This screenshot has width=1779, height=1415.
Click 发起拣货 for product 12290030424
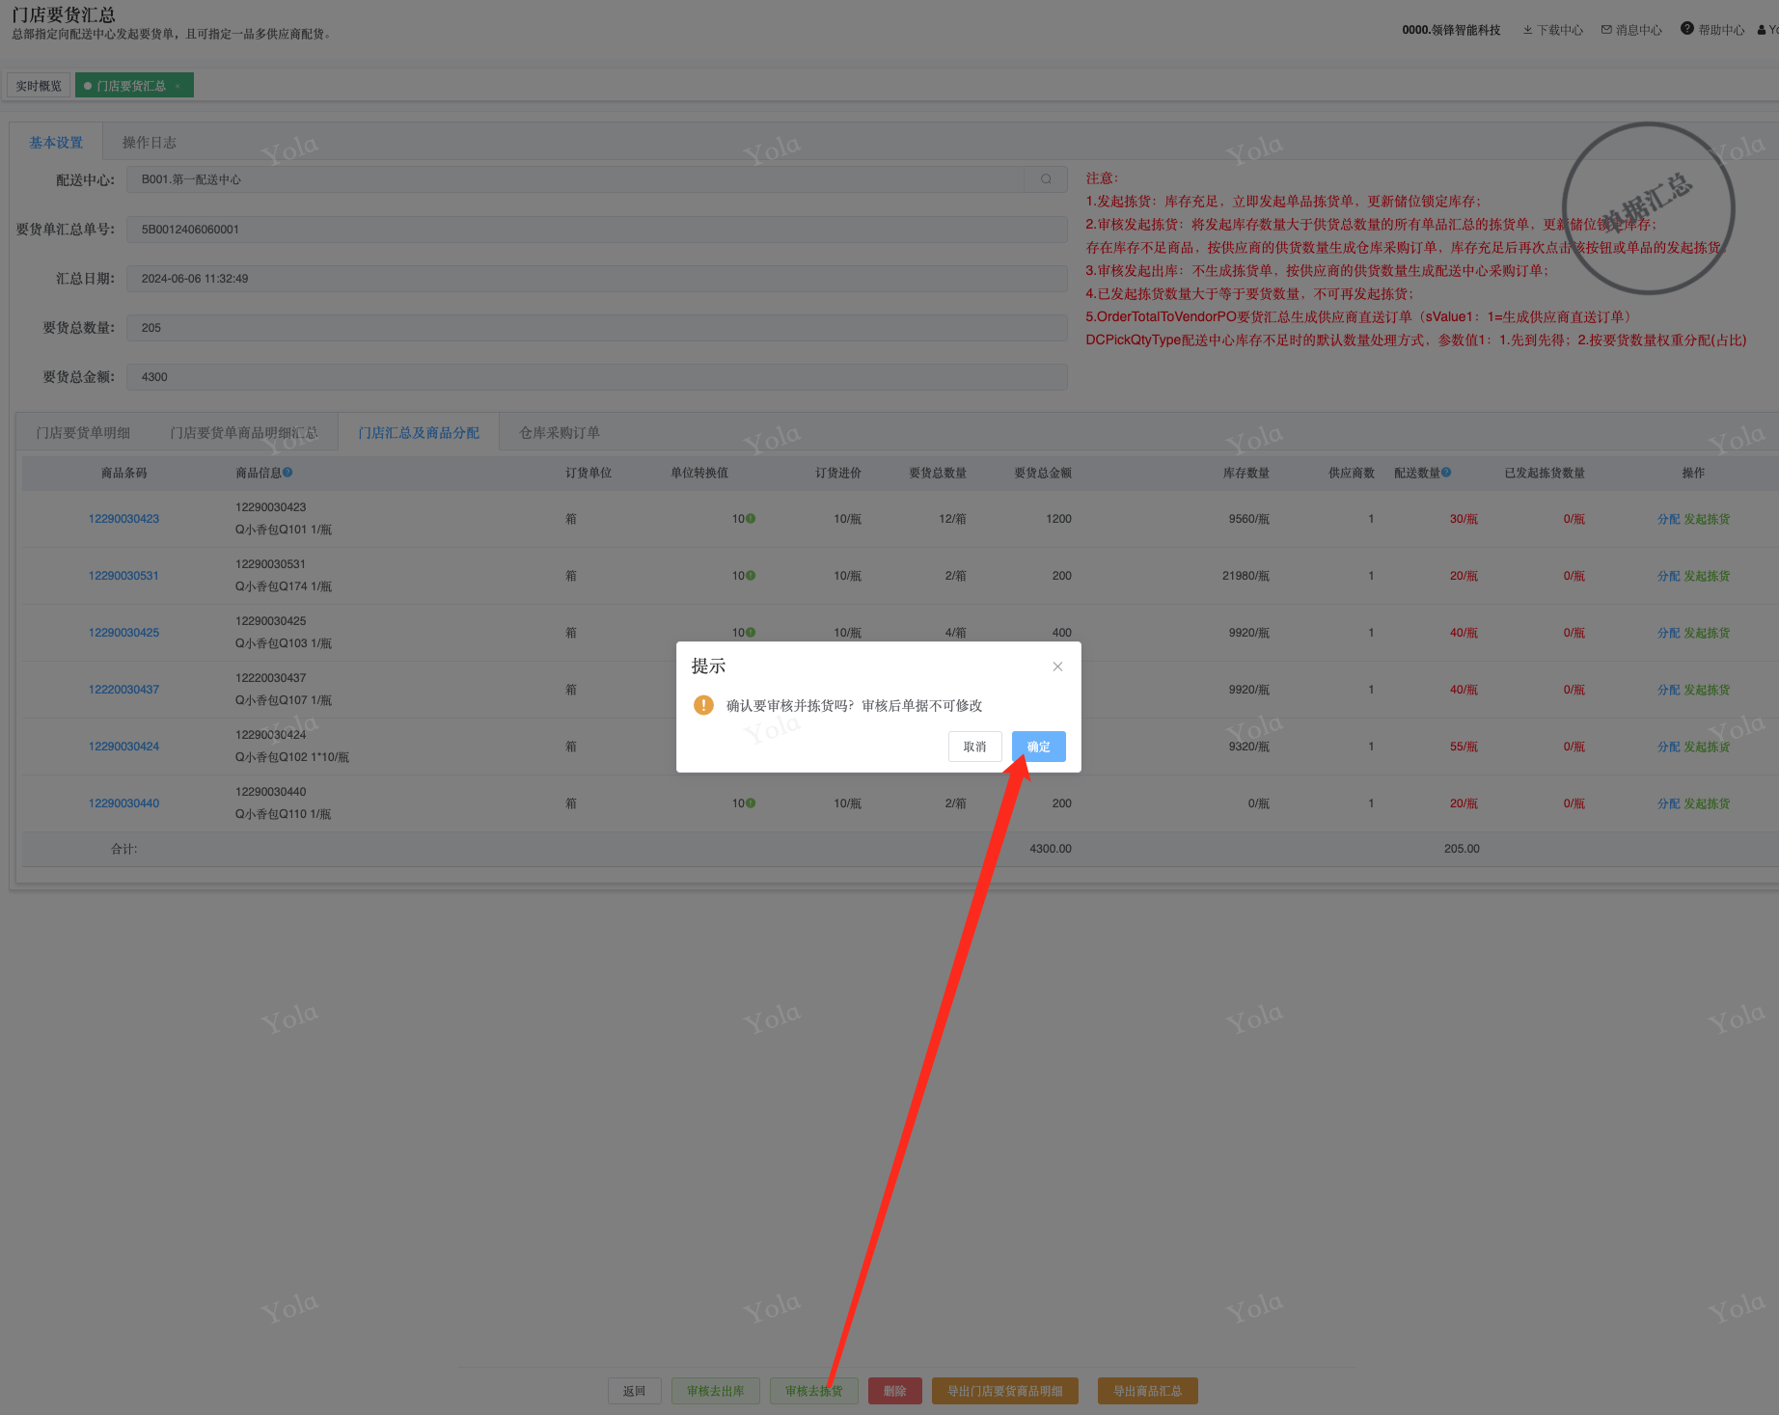(1708, 747)
